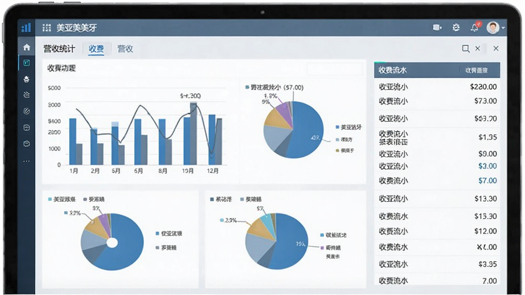The height and width of the screenshot is (295, 525).
Task: Click the 营收统计 page title tab
Action: 59,49
